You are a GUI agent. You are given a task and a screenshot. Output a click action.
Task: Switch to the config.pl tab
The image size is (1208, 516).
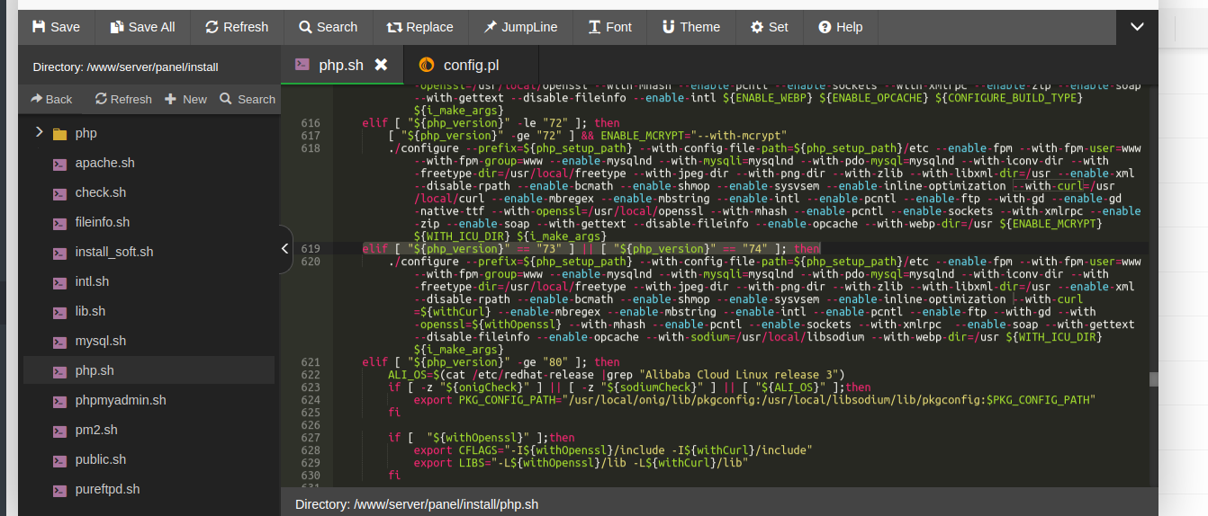click(459, 65)
